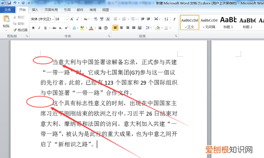Image resolution: width=264 pixels, height=158 pixels.
Task: Expand the underline style dropdown arrow
Action: (x=50, y=28)
